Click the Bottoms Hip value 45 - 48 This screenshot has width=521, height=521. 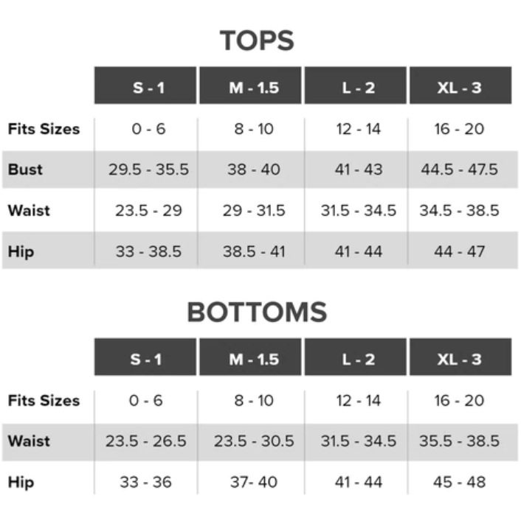point(460,482)
